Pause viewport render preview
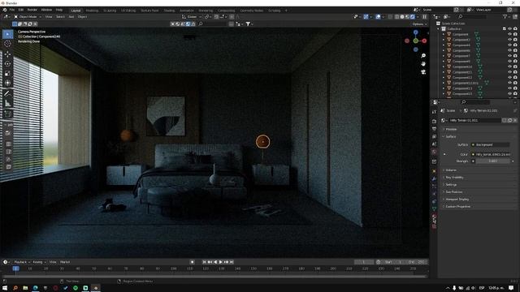The height and width of the screenshot is (292, 520). [x=424, y=16]
